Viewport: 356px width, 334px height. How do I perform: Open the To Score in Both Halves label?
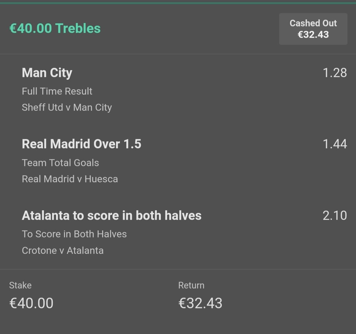pos(74,234)
